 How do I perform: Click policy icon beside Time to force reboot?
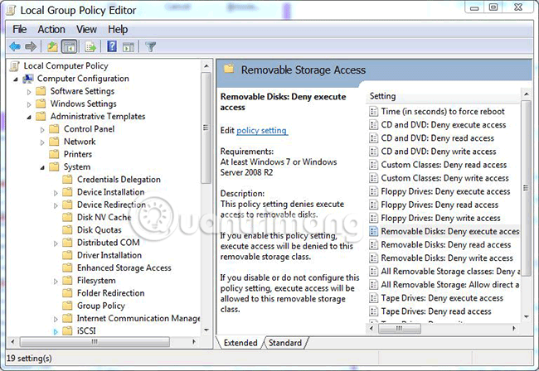[373, 112]
